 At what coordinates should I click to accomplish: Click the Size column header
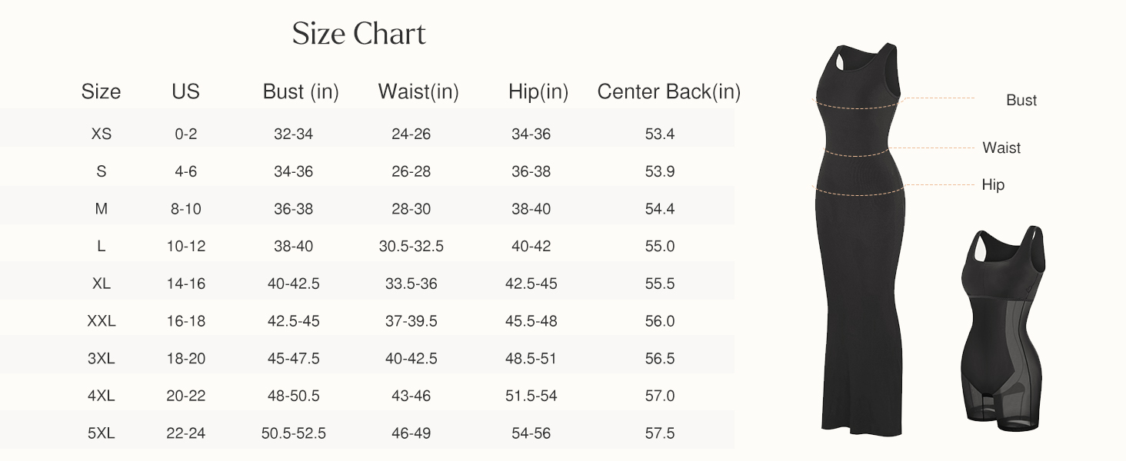[x=101, y=92]
